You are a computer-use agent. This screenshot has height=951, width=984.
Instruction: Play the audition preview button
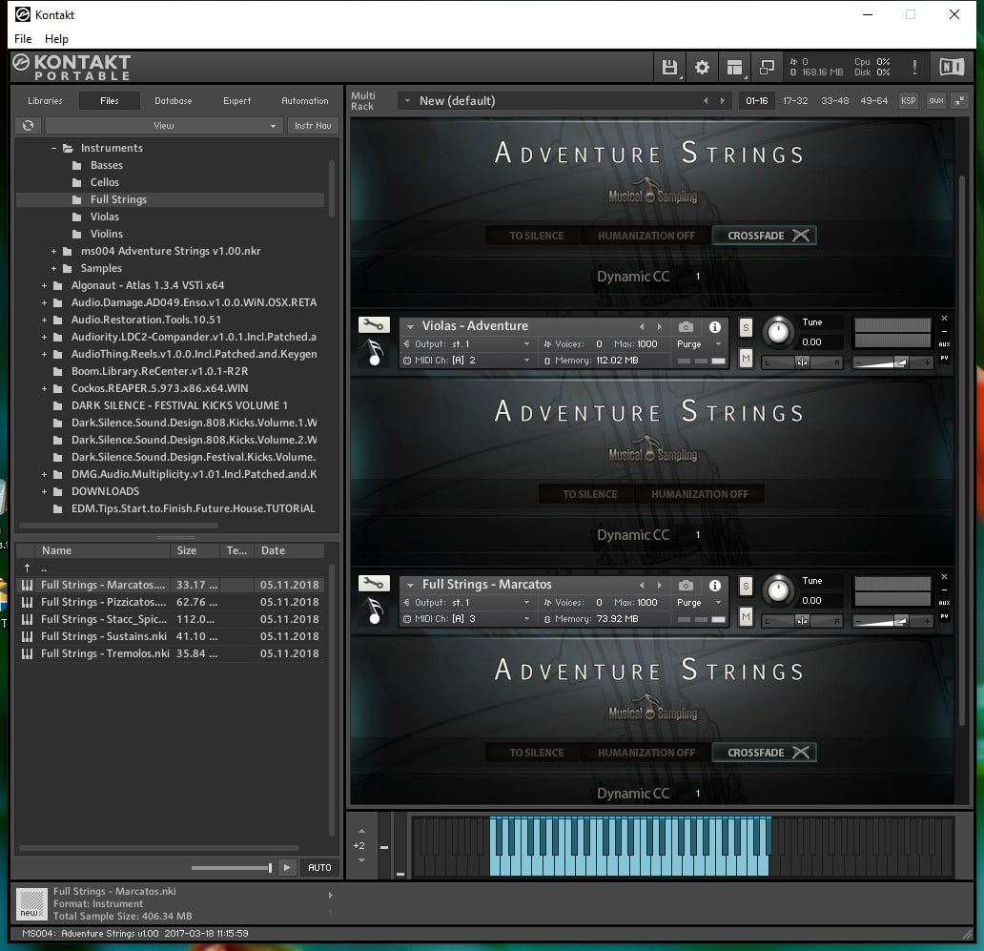pos(287,867)
